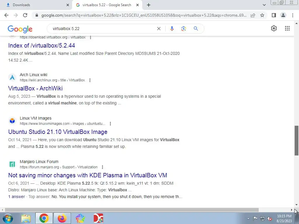Click the Chrome address bar URL
The image size is (299, 224).
point(144,15)
